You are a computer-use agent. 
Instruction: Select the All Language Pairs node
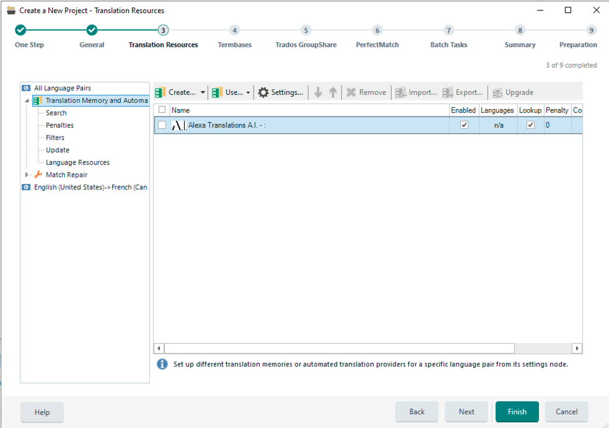[x=63, y=88]
